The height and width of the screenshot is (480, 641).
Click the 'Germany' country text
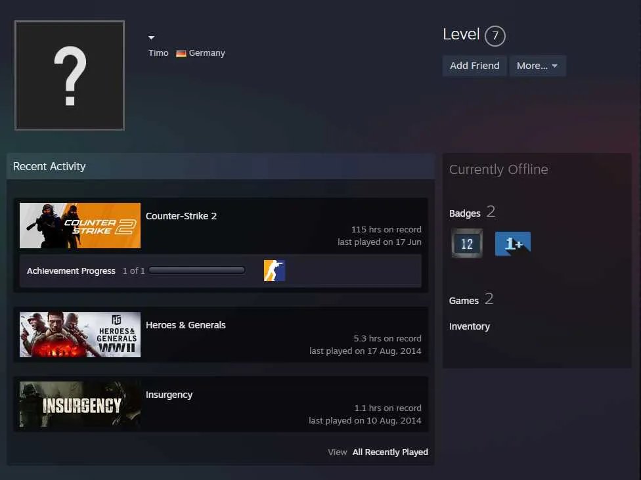point(207,53)
